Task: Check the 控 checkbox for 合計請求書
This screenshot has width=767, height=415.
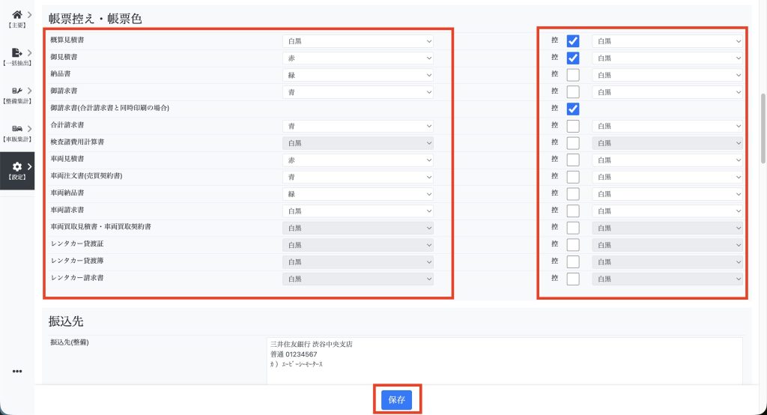Action: [573, 126]
